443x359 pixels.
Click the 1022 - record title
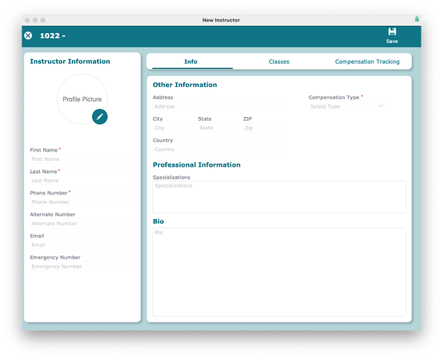tap(52, 36)
